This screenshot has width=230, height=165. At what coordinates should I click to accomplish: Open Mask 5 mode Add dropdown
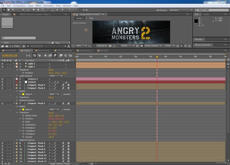pyautogui.click(x=54, y=110)
